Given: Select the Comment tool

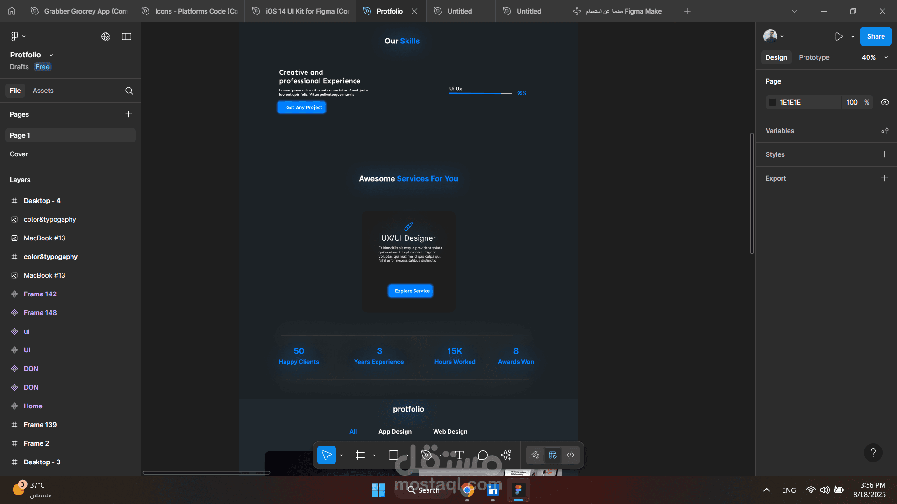Looking at the screenshot, I should tap(483, 455).
